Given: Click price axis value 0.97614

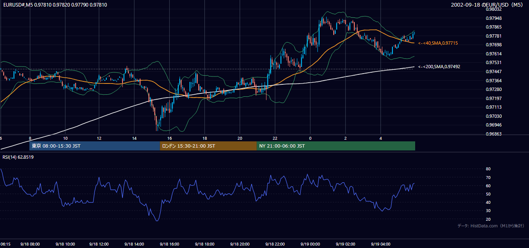Looking at the screenshot, I should [494, 54].
